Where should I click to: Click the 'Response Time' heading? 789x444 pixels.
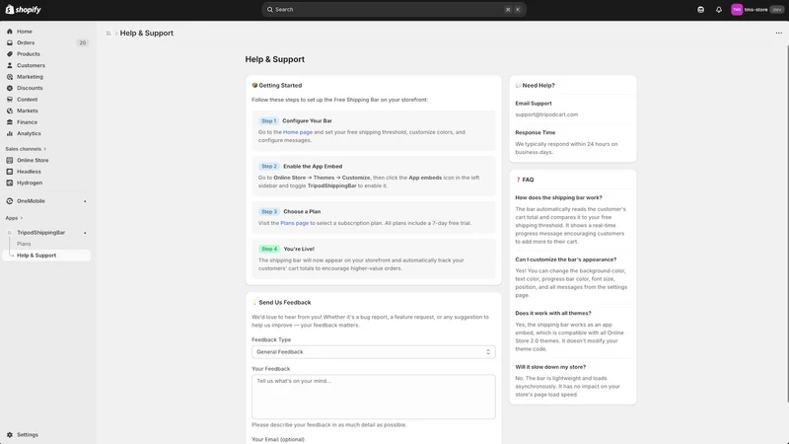pyautogui.click(x=536, y=133)
